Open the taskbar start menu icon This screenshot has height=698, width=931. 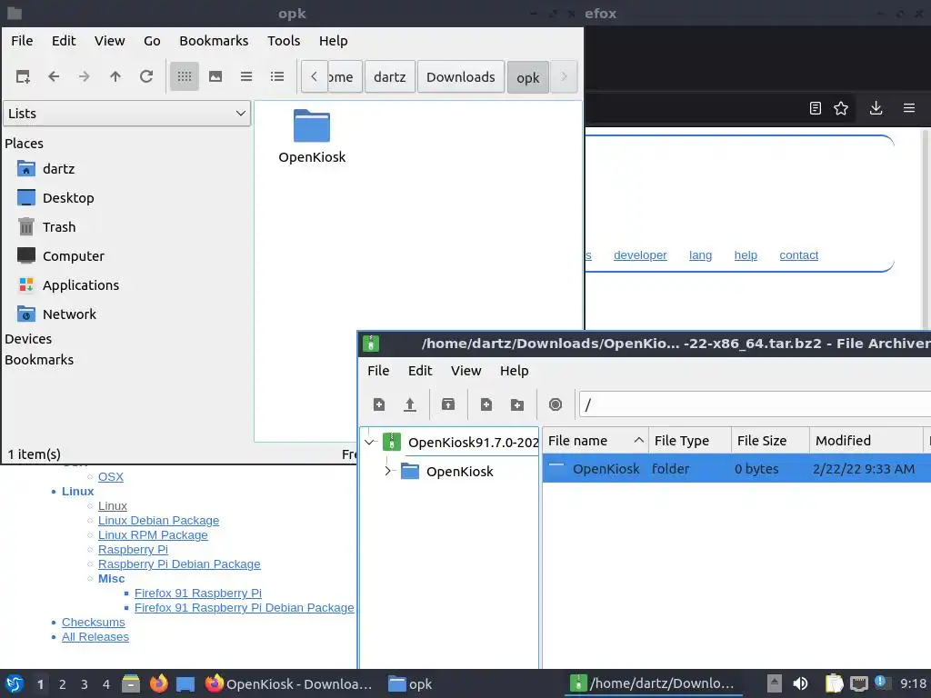[x=15, y=683]
